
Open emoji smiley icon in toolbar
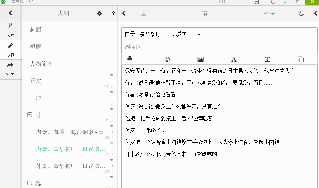167,59
